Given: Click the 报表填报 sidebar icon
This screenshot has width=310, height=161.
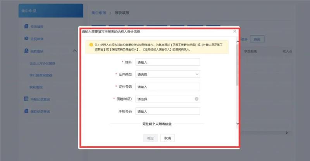Looking at the screenshot, I should tap(26, 27).
